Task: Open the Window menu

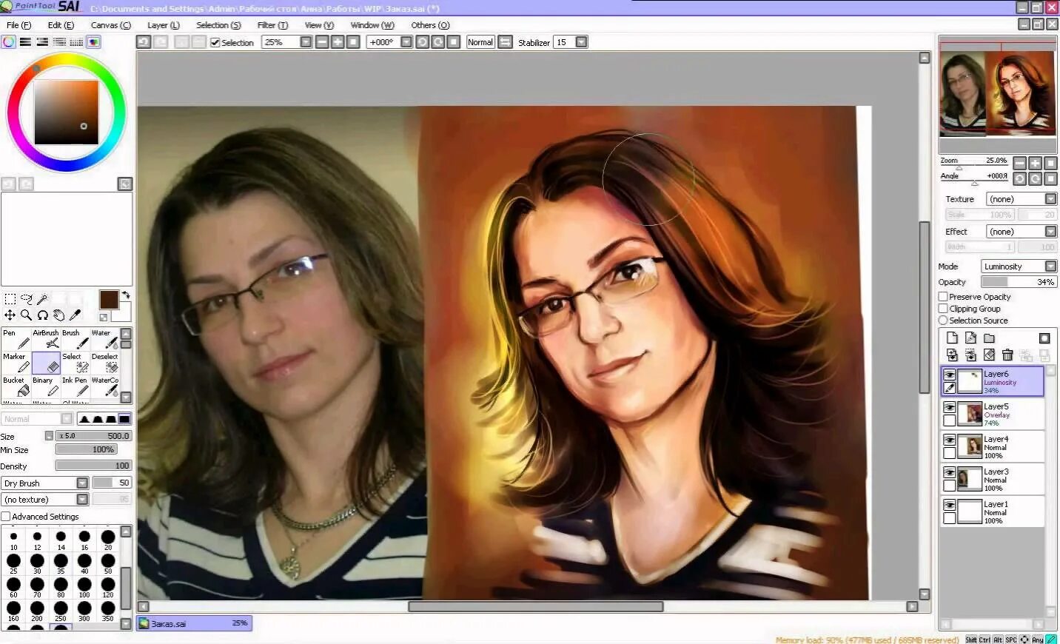Action: (372, 25)
